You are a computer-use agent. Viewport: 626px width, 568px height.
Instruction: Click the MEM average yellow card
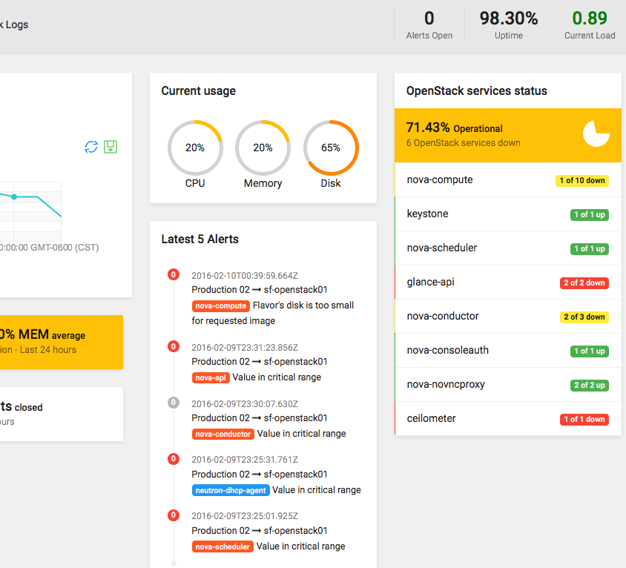62,342
